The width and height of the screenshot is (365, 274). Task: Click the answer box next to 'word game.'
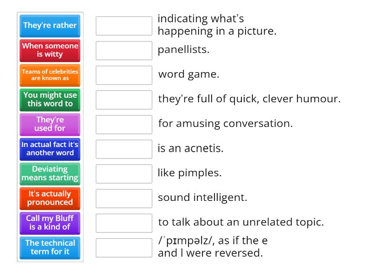[124, 75]
